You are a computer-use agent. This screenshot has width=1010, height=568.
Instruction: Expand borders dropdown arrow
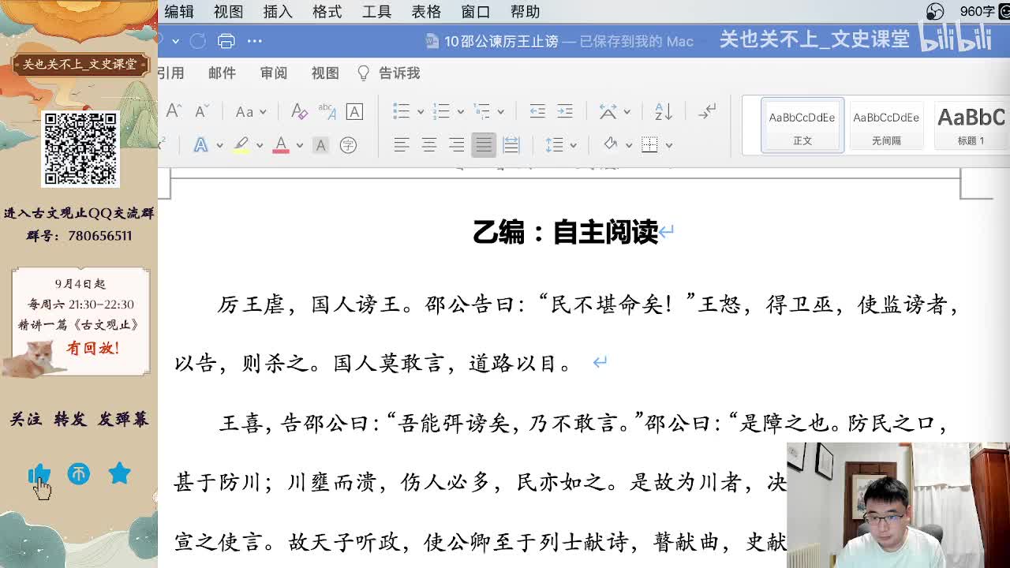(668, 146)
